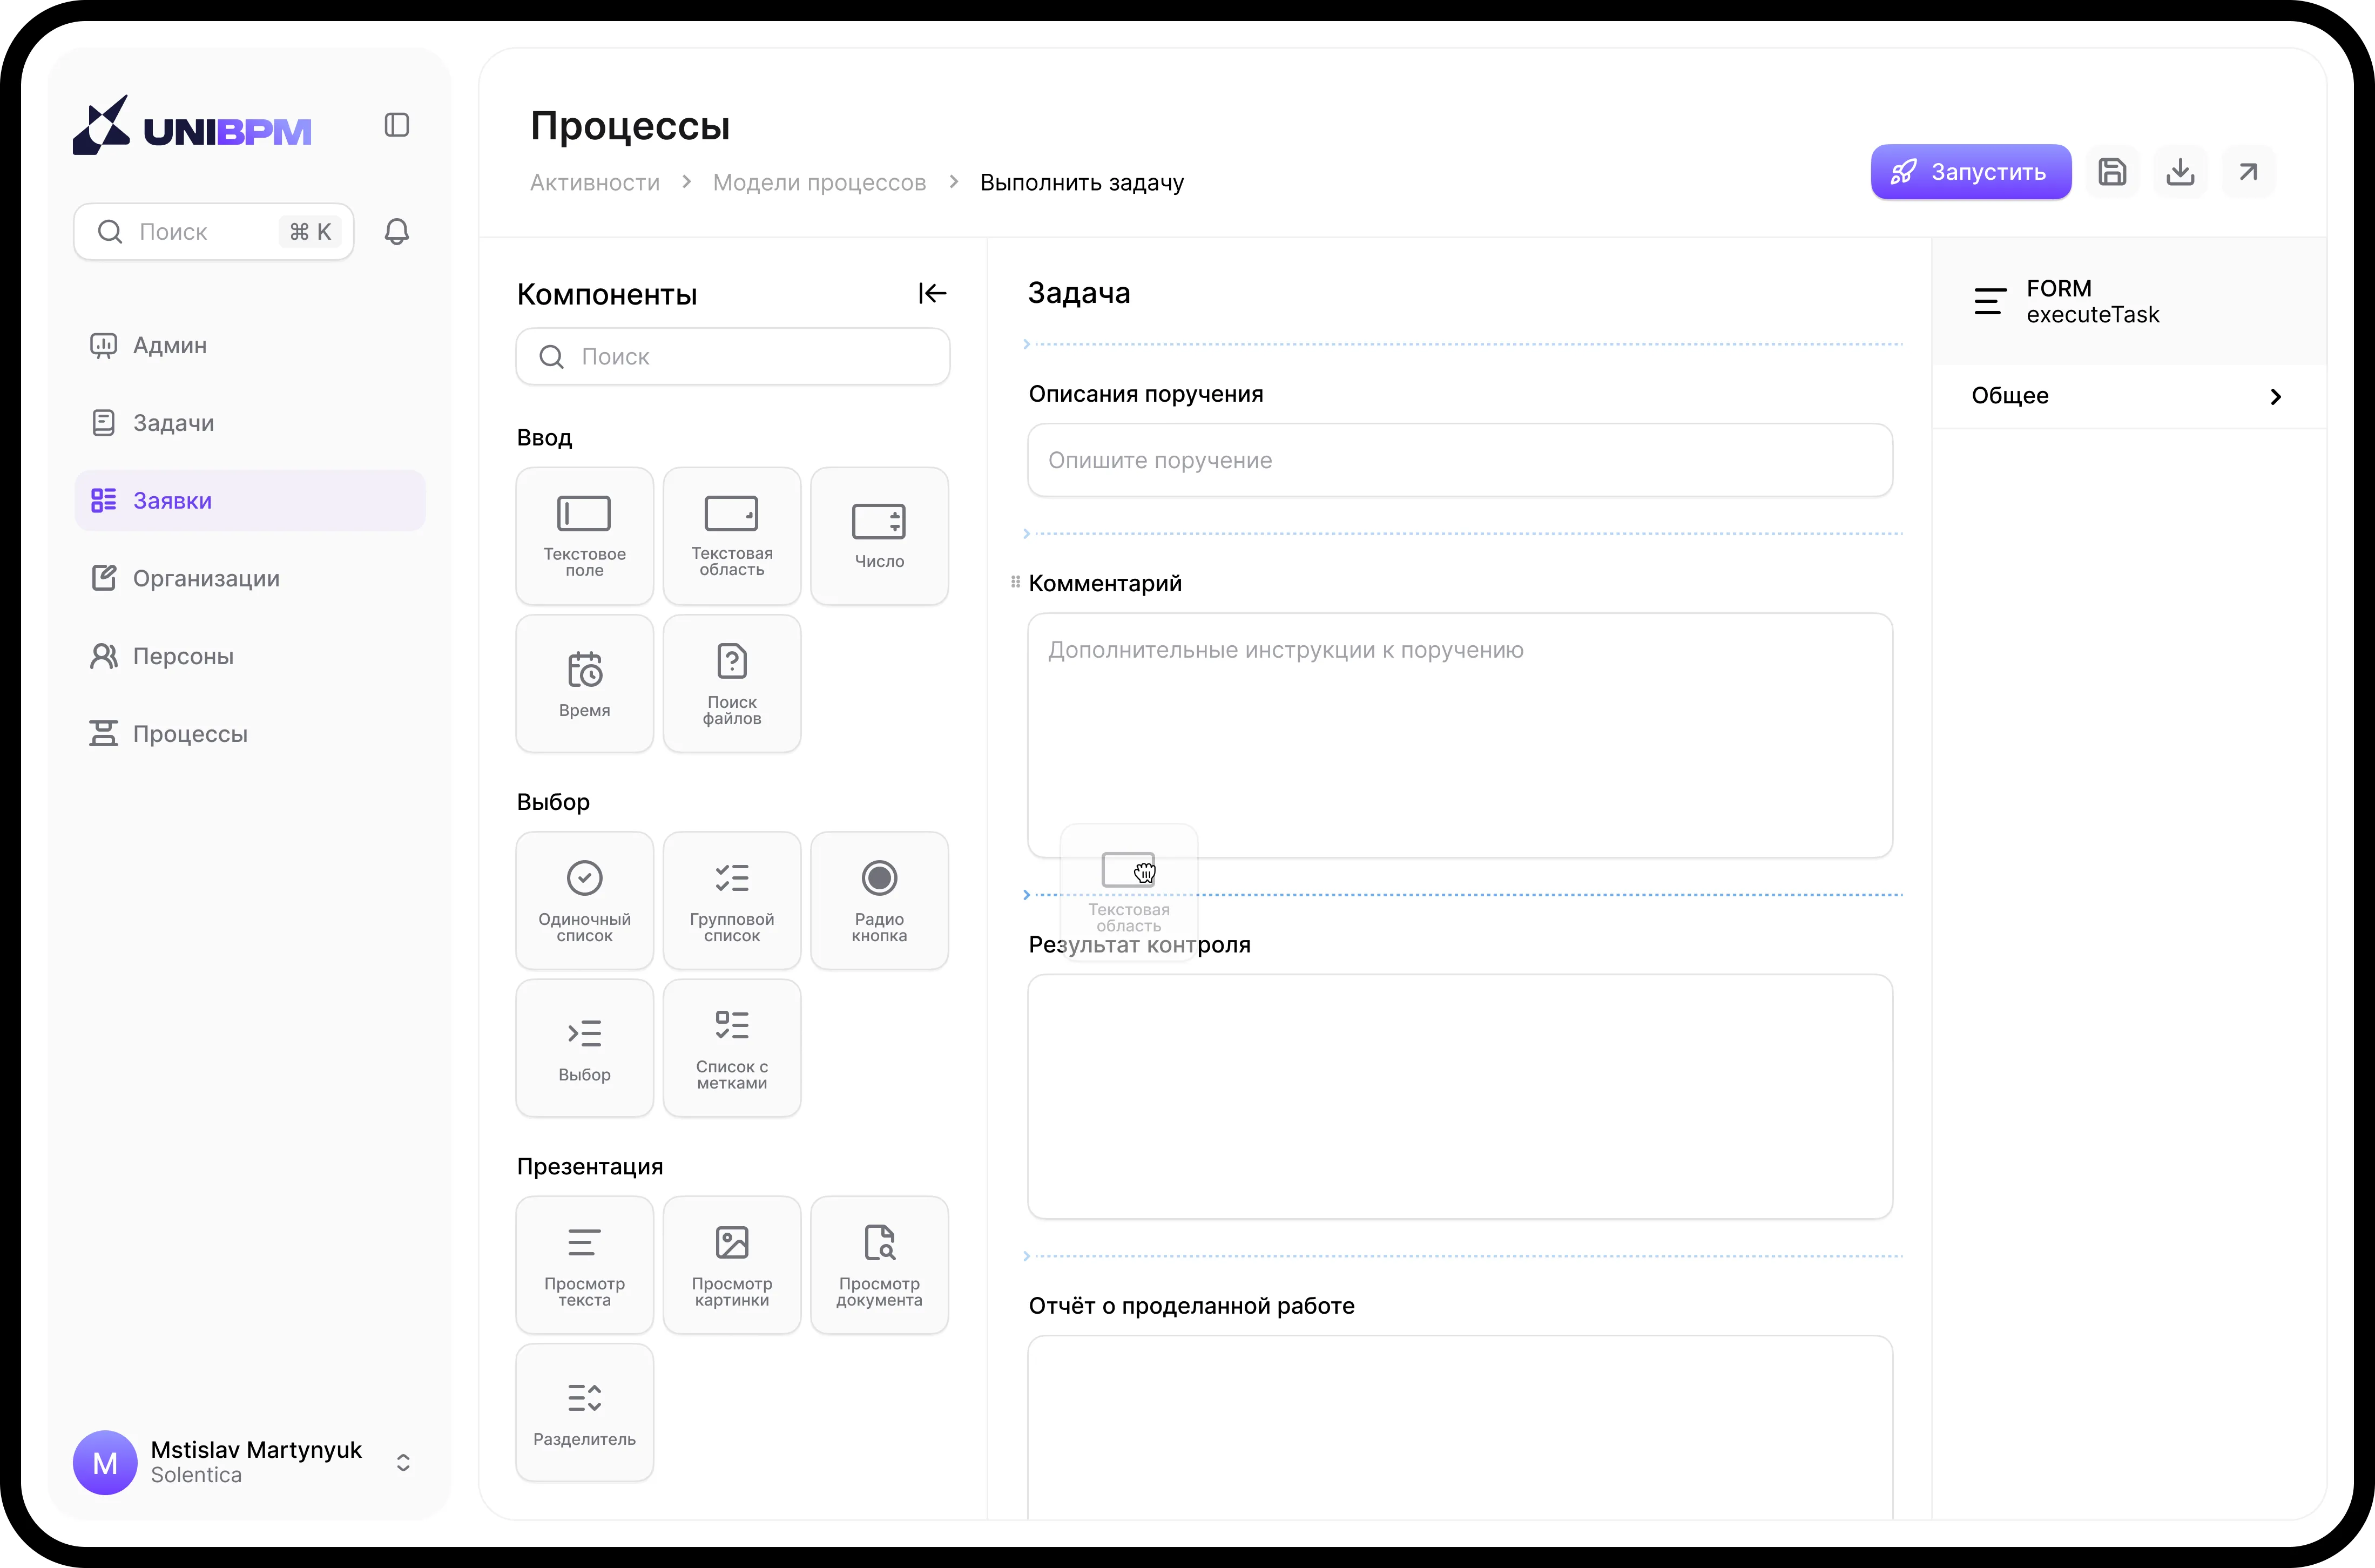Collapse the Компоненты panel arrow
The height and width of the screenshot is (1568, 2375).
coord(932,293)
